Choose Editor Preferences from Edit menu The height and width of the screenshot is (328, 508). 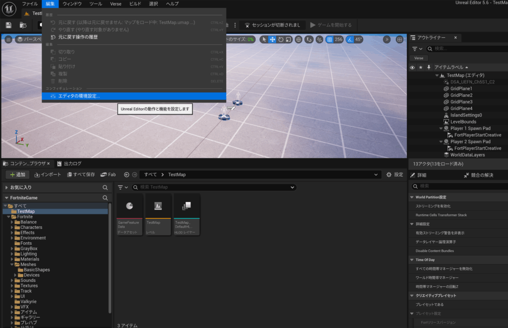pyautogui.click(x=134, y=96)
